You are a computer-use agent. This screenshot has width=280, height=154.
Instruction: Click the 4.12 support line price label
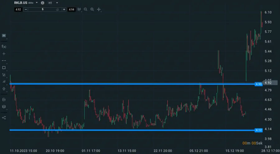pos(258,130)
